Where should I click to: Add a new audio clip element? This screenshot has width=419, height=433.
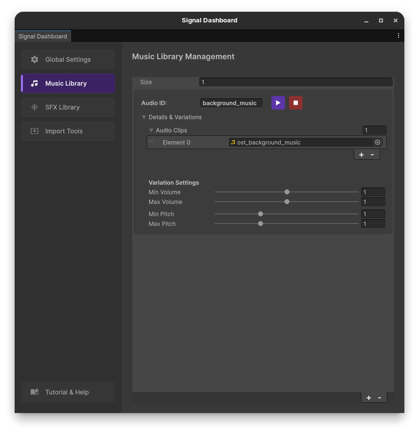coord(362,155)
